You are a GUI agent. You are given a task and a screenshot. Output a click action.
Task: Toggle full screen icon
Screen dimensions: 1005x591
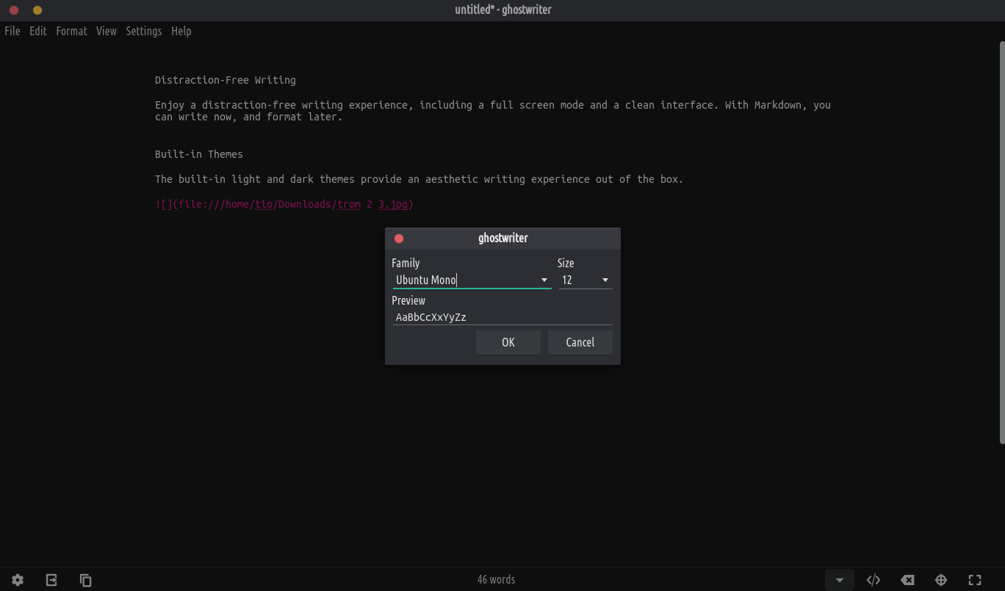(x=975, y=580)
